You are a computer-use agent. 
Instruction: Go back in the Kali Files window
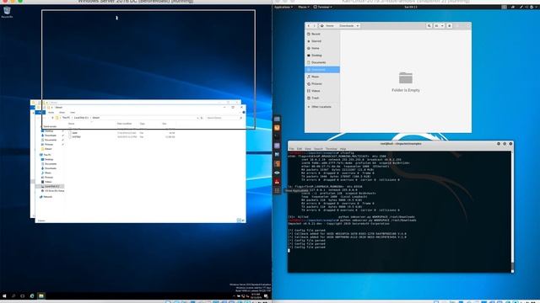pyautogui.click(x=309, y=26)
